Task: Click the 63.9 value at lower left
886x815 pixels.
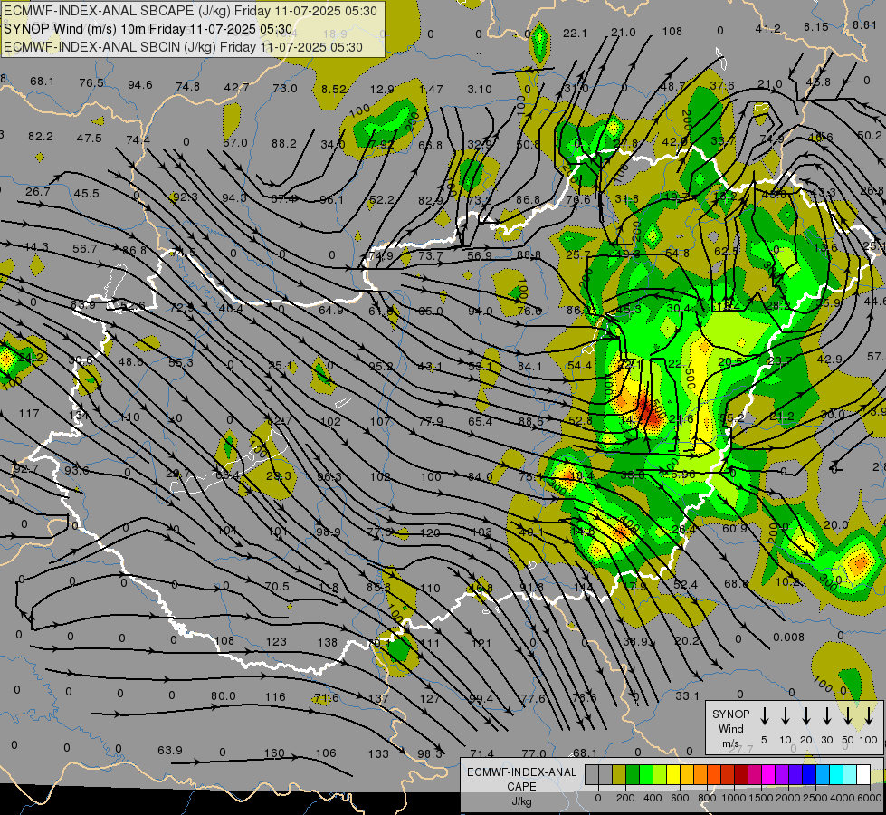Action: coord(170,751)
